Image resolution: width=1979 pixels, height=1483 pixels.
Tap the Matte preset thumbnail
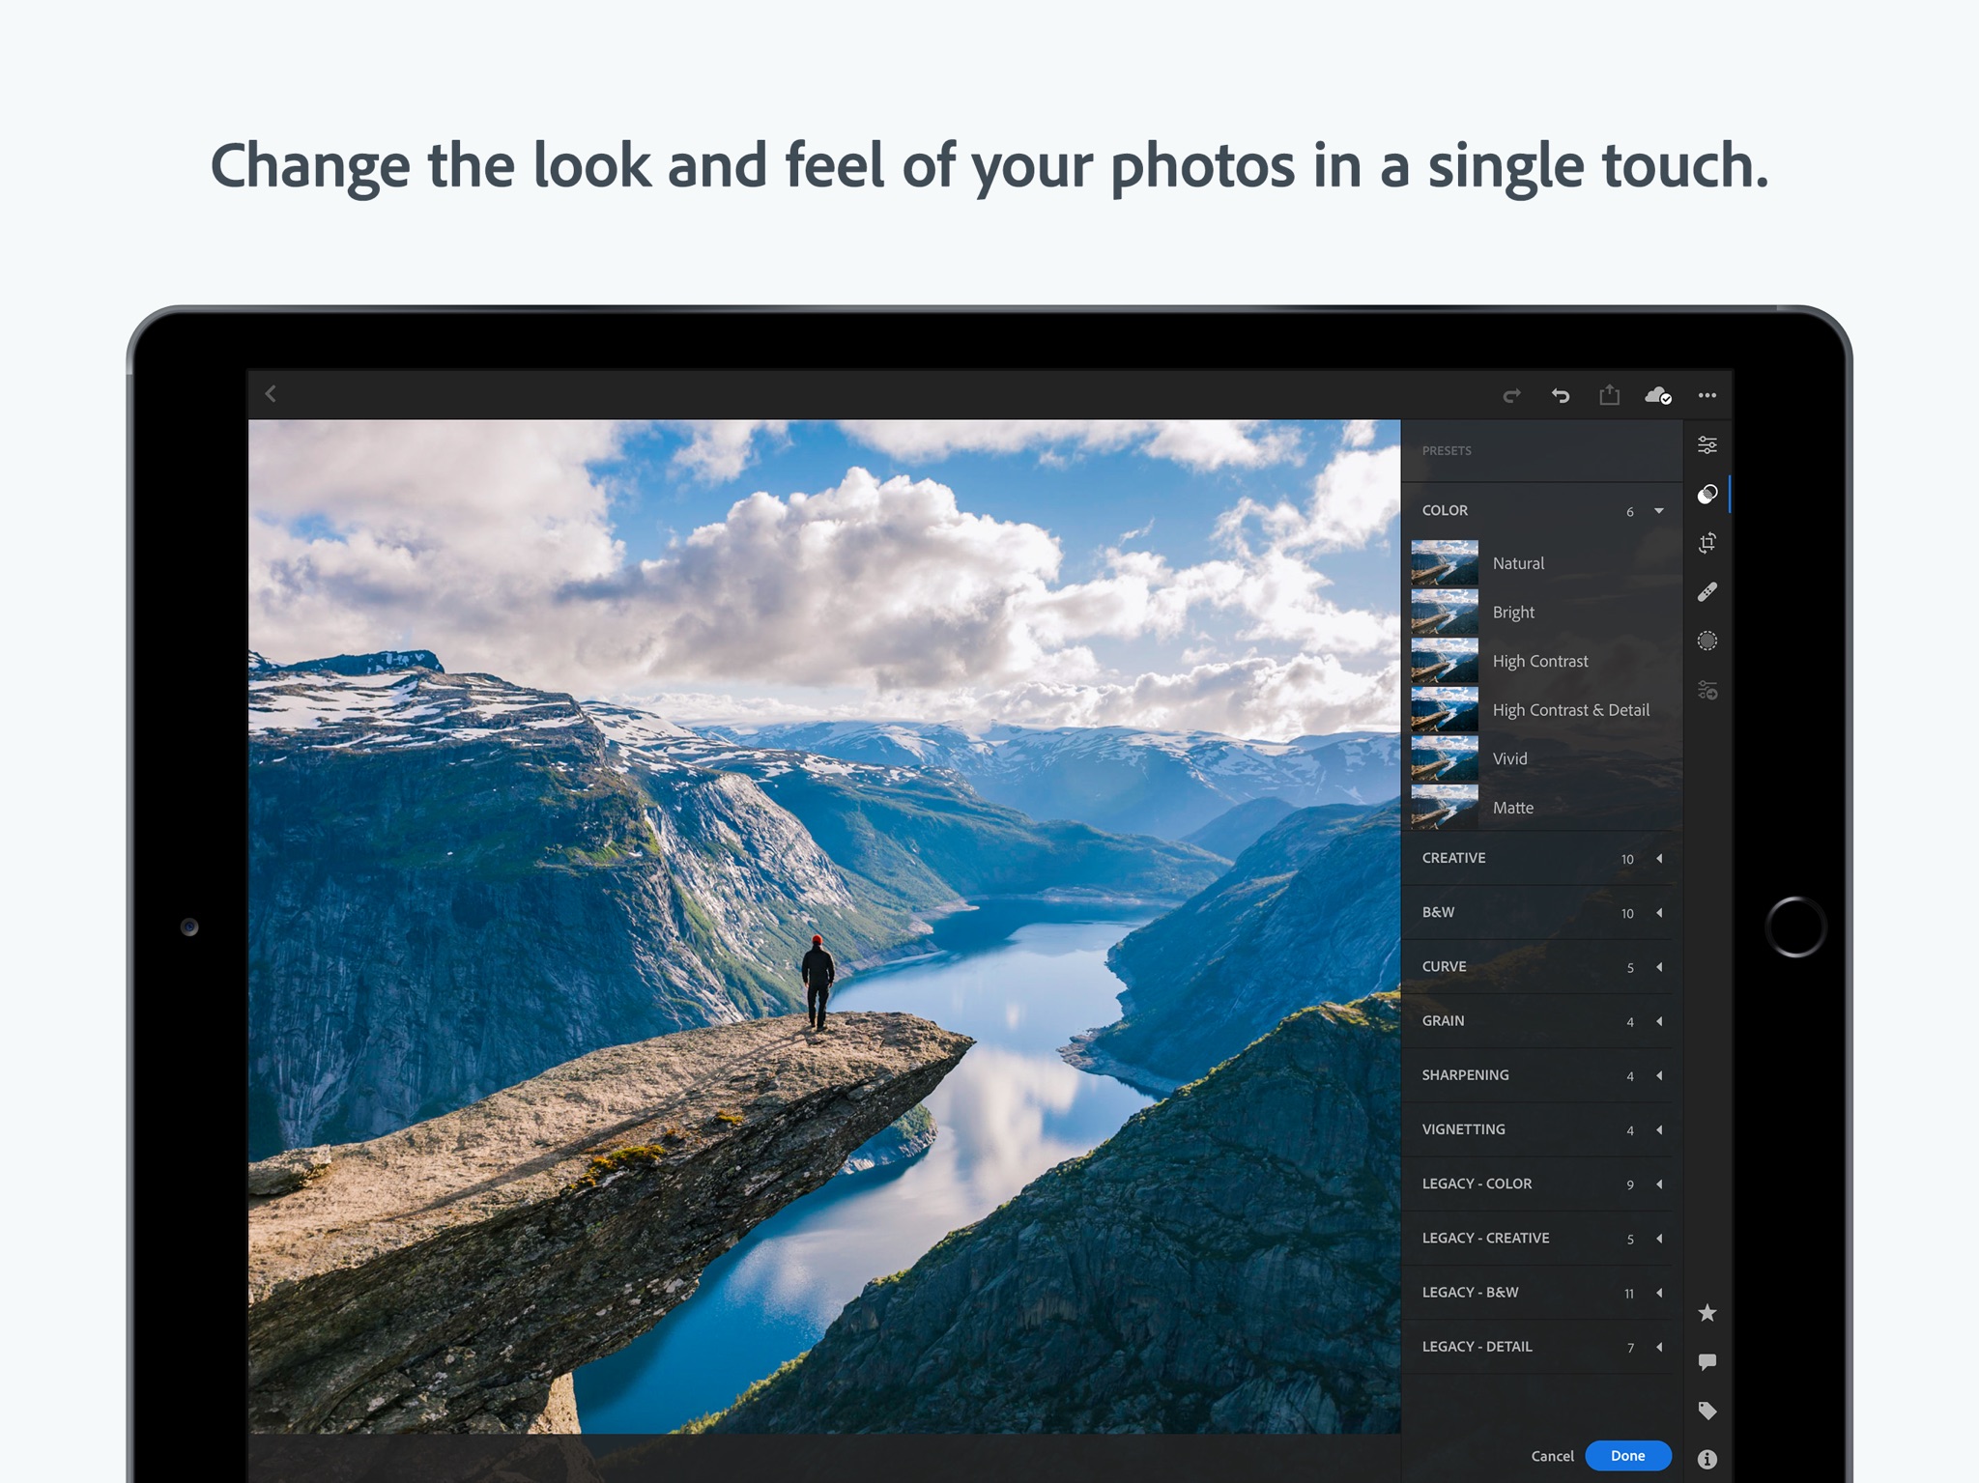click(x=1445, y=808)
